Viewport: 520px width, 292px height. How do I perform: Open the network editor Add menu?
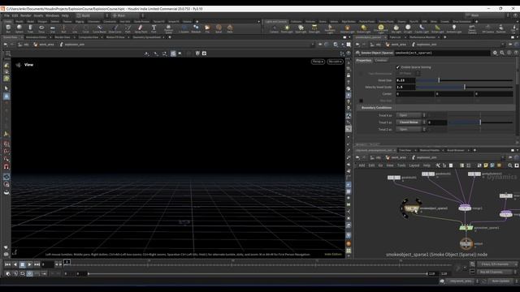click(x=362, y=165)
